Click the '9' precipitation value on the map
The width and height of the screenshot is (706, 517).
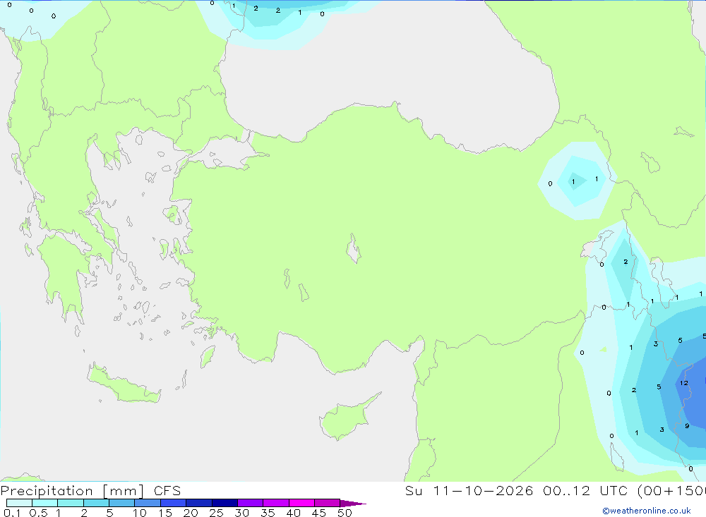[687, 425]
